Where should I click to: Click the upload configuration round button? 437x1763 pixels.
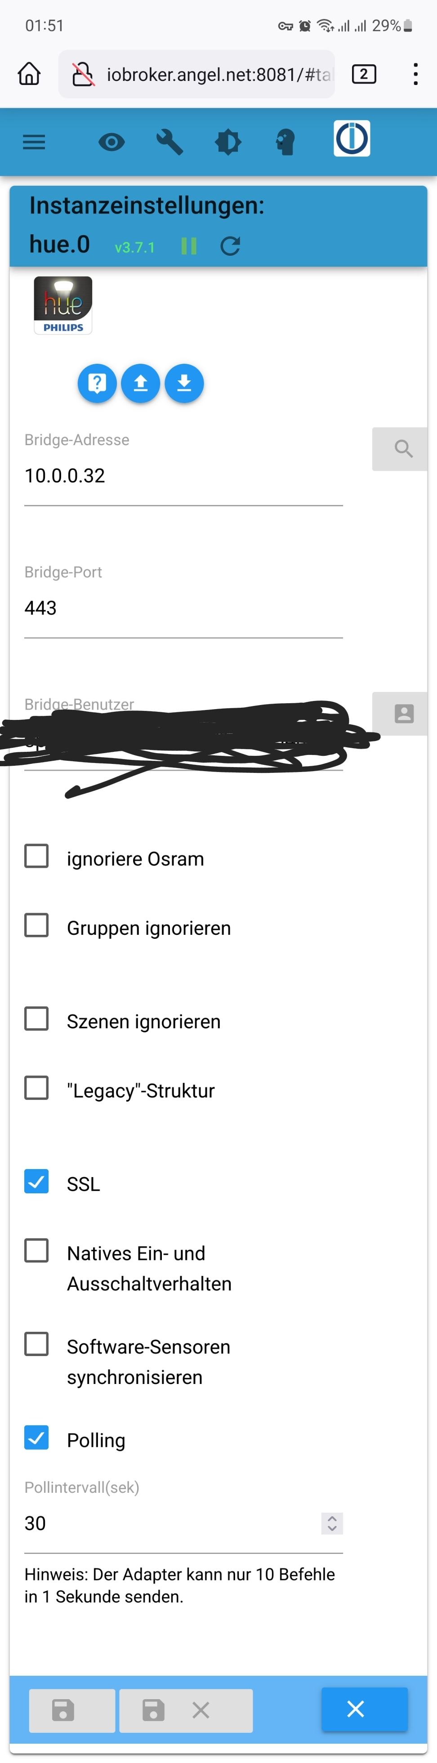click(x=141, y=383)
